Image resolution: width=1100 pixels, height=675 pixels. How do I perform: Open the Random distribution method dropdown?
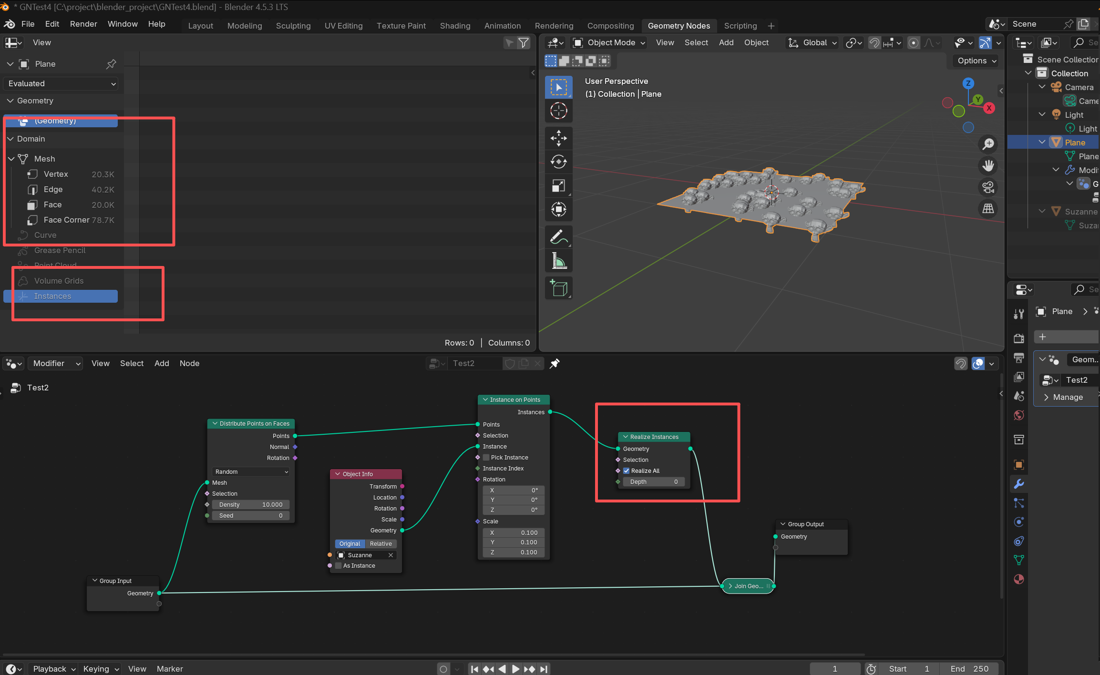click(251, 471)
